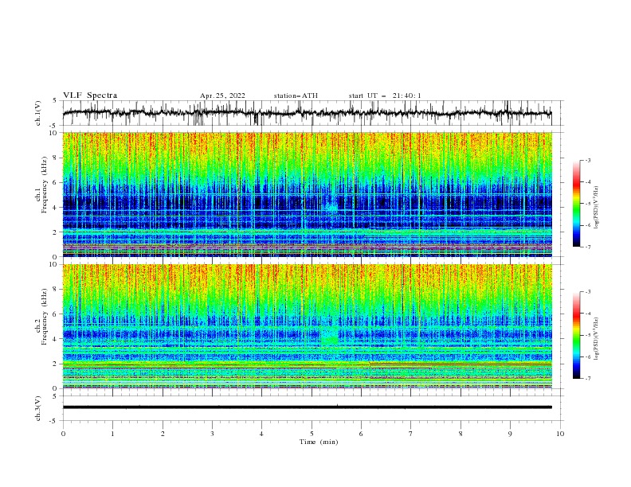Viewport: 631px width, 487px height.
Task: Click time axis tick label '5'
Action: coord(312,434)
